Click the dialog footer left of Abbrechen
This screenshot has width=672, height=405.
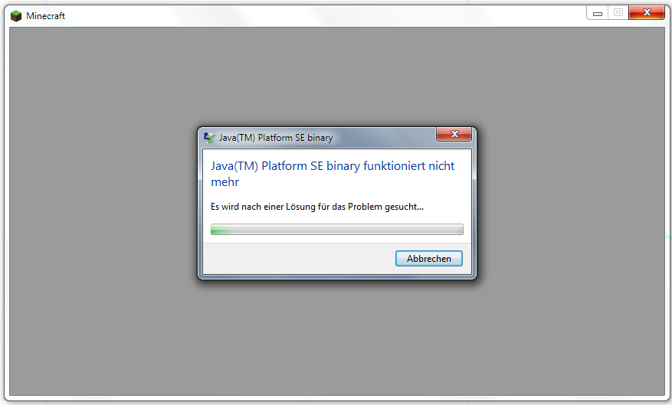point(299,259)
